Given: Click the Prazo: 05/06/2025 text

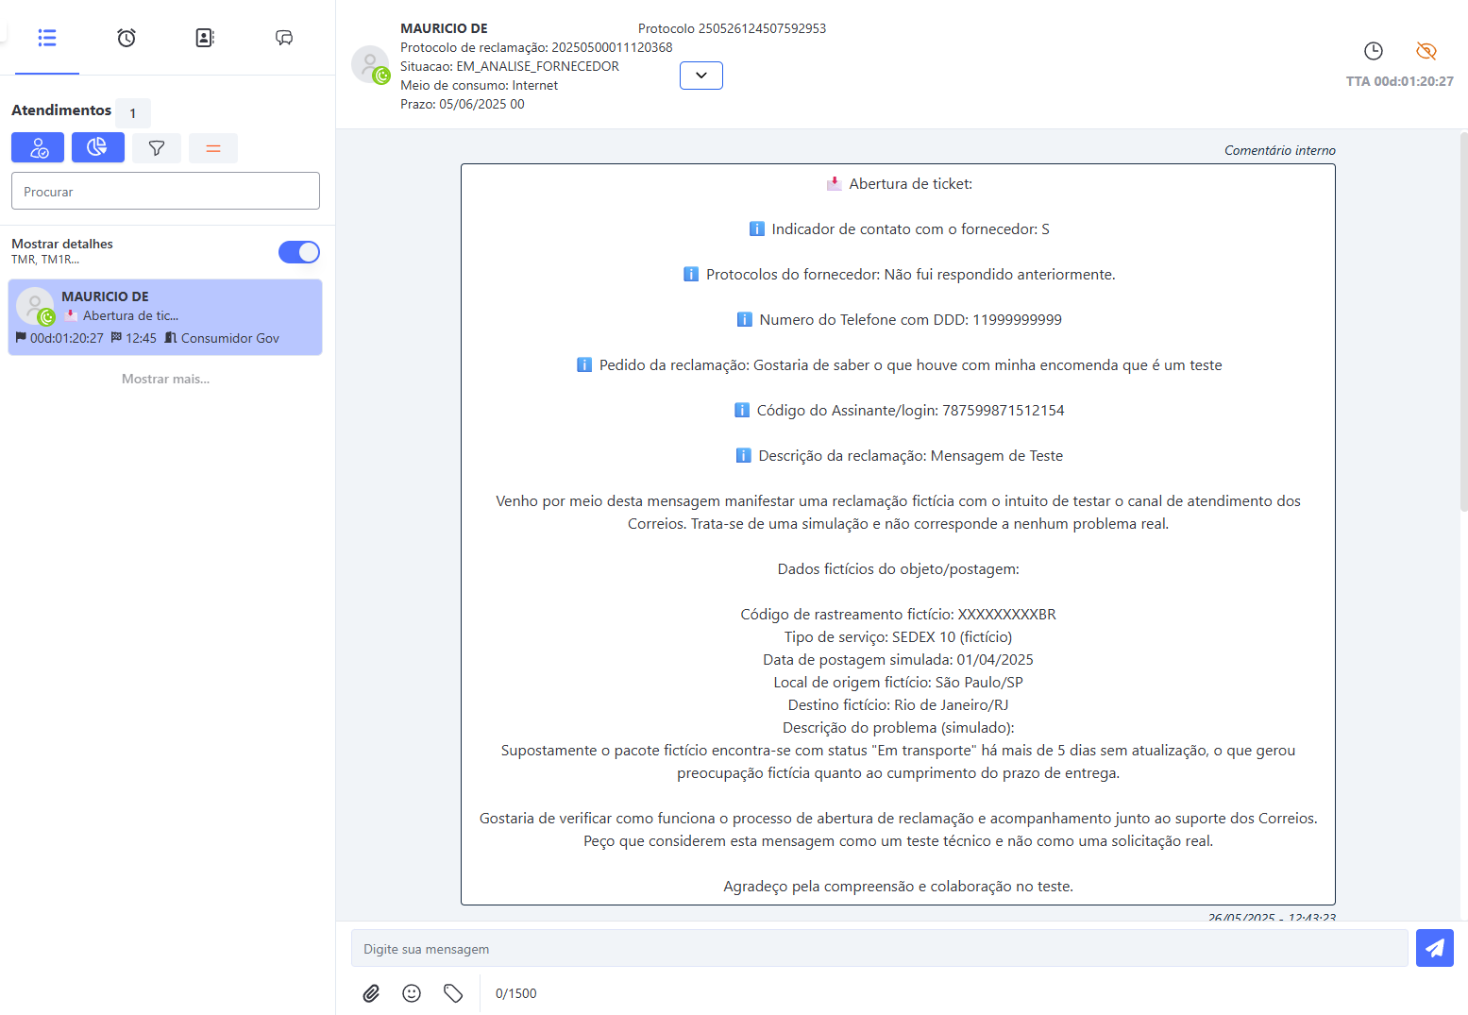Looking at the screenshot, I should click(x=463, y=104).
